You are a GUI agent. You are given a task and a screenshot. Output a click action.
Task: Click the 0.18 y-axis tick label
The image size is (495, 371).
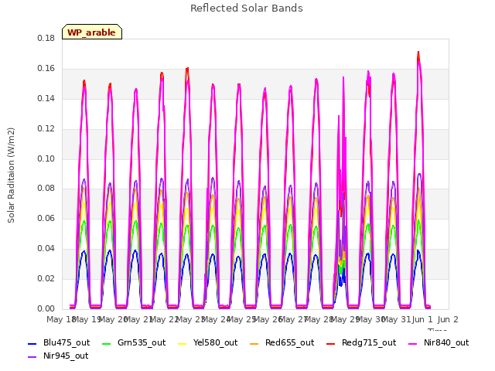click(x=46, y=39)
